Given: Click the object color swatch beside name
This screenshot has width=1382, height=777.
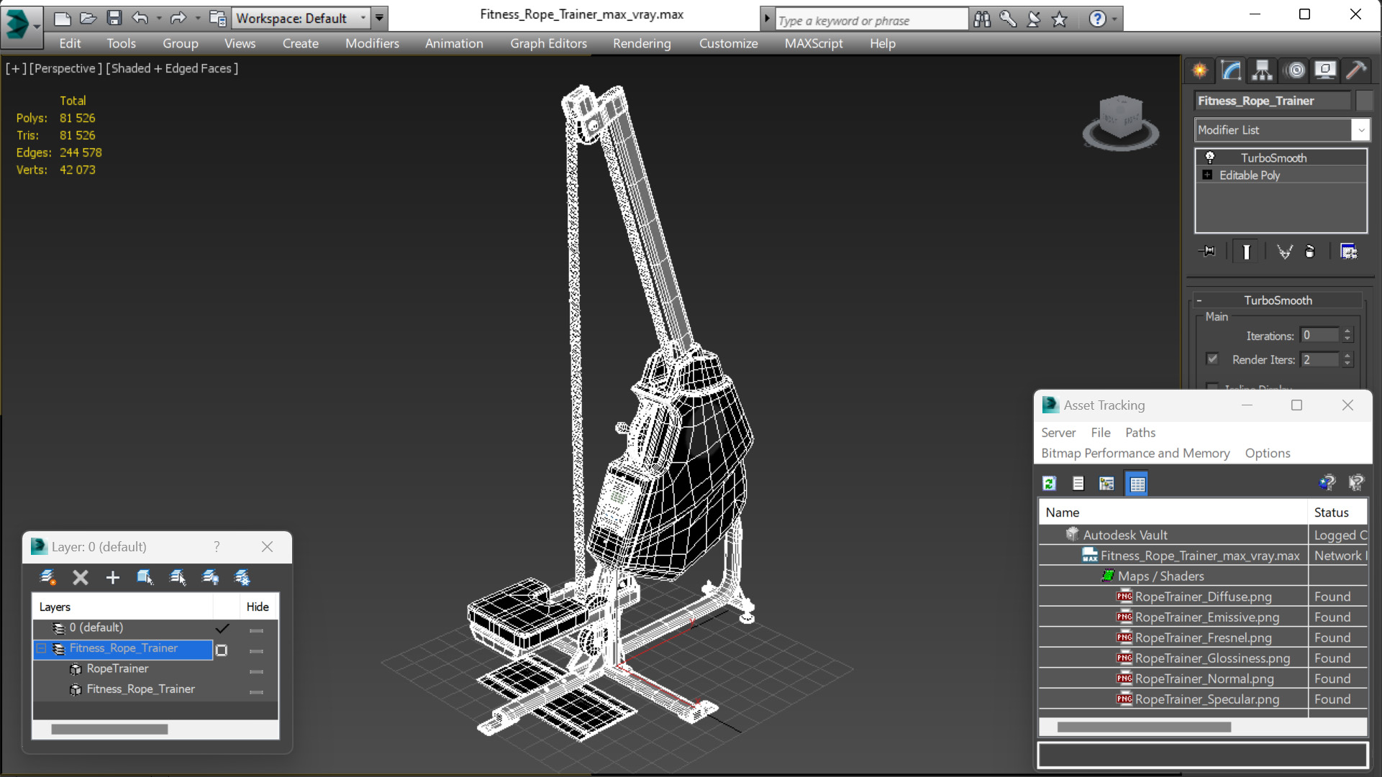Looking at the screenshot, I should pos(1364,101).
